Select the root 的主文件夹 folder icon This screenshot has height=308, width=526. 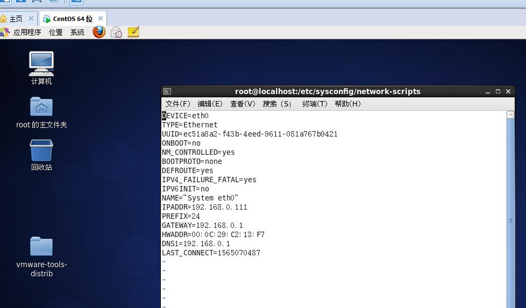pyautogui.click(x=41, y=112)
